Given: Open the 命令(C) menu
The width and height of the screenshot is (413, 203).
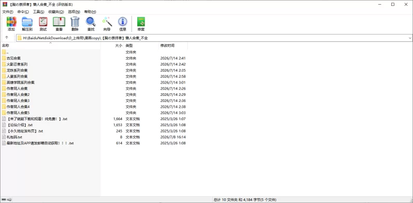Looking at the screenshot, I should pyautogui.click(x=23, y=12).
